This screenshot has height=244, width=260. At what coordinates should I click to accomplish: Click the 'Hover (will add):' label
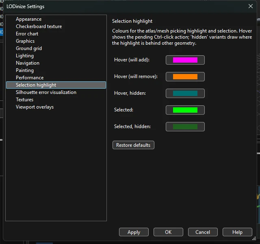coord(132,60)
